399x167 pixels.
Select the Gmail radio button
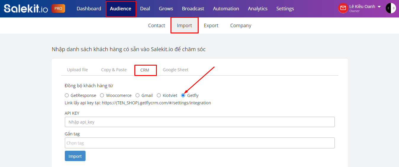[137, 95]
